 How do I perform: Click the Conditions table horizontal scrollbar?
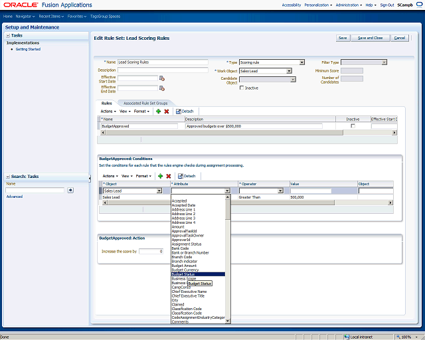220,203
